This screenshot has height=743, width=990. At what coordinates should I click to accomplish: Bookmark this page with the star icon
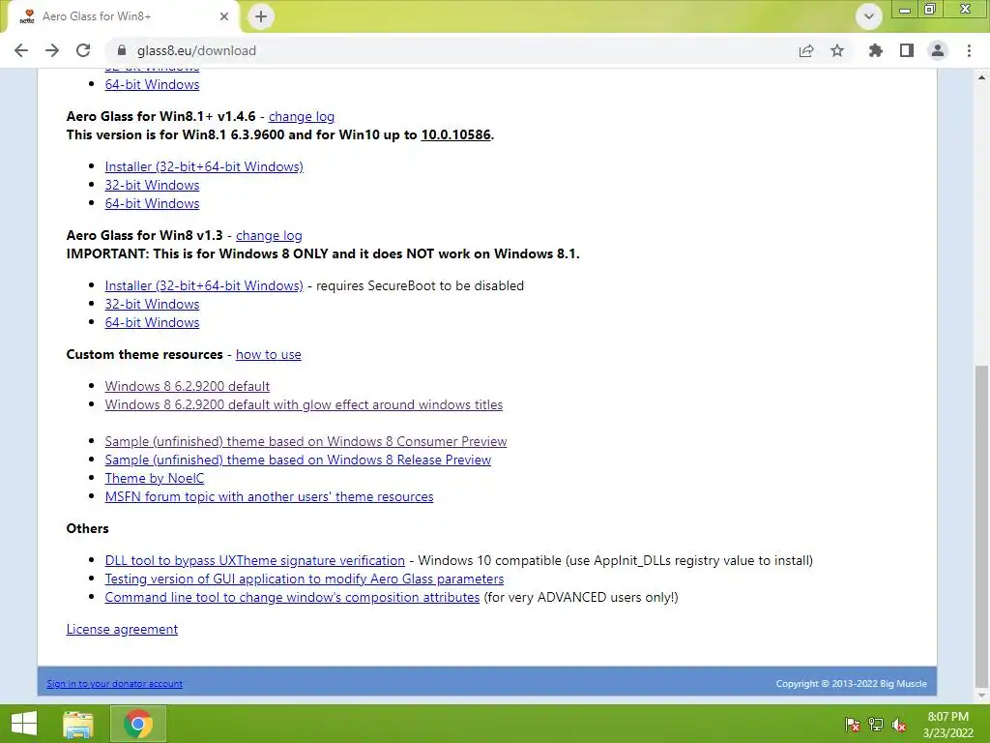837,50
